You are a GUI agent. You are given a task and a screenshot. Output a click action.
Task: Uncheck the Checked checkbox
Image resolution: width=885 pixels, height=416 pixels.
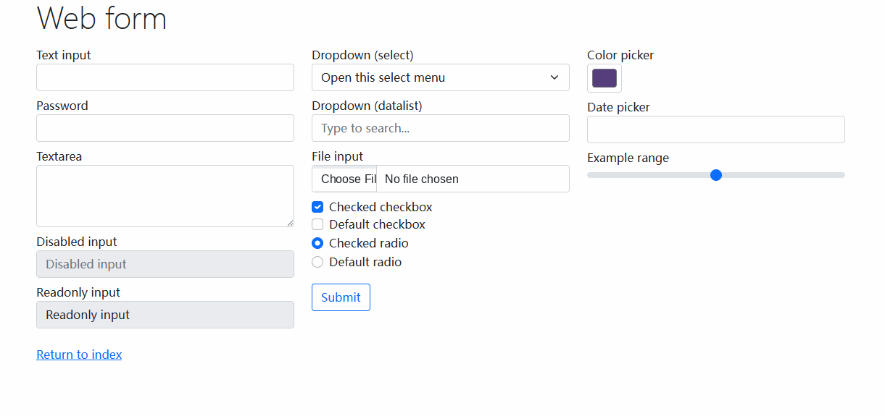point(317,207)
